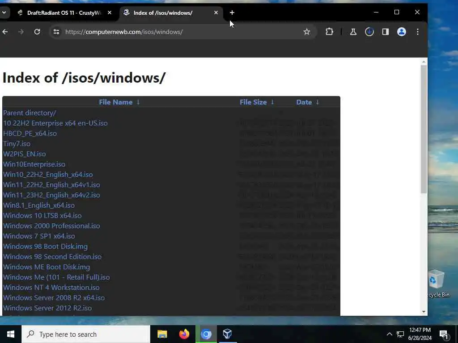
Task: Sort descending using Date arrow
Action: [318, 102]
